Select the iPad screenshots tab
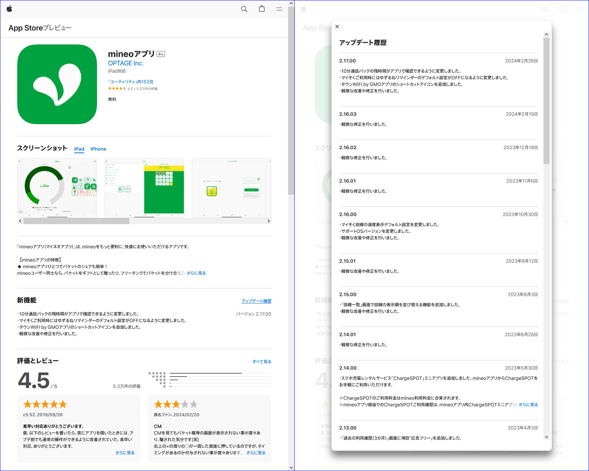This screenshot has height=471, width=589. tap(79, 149)
